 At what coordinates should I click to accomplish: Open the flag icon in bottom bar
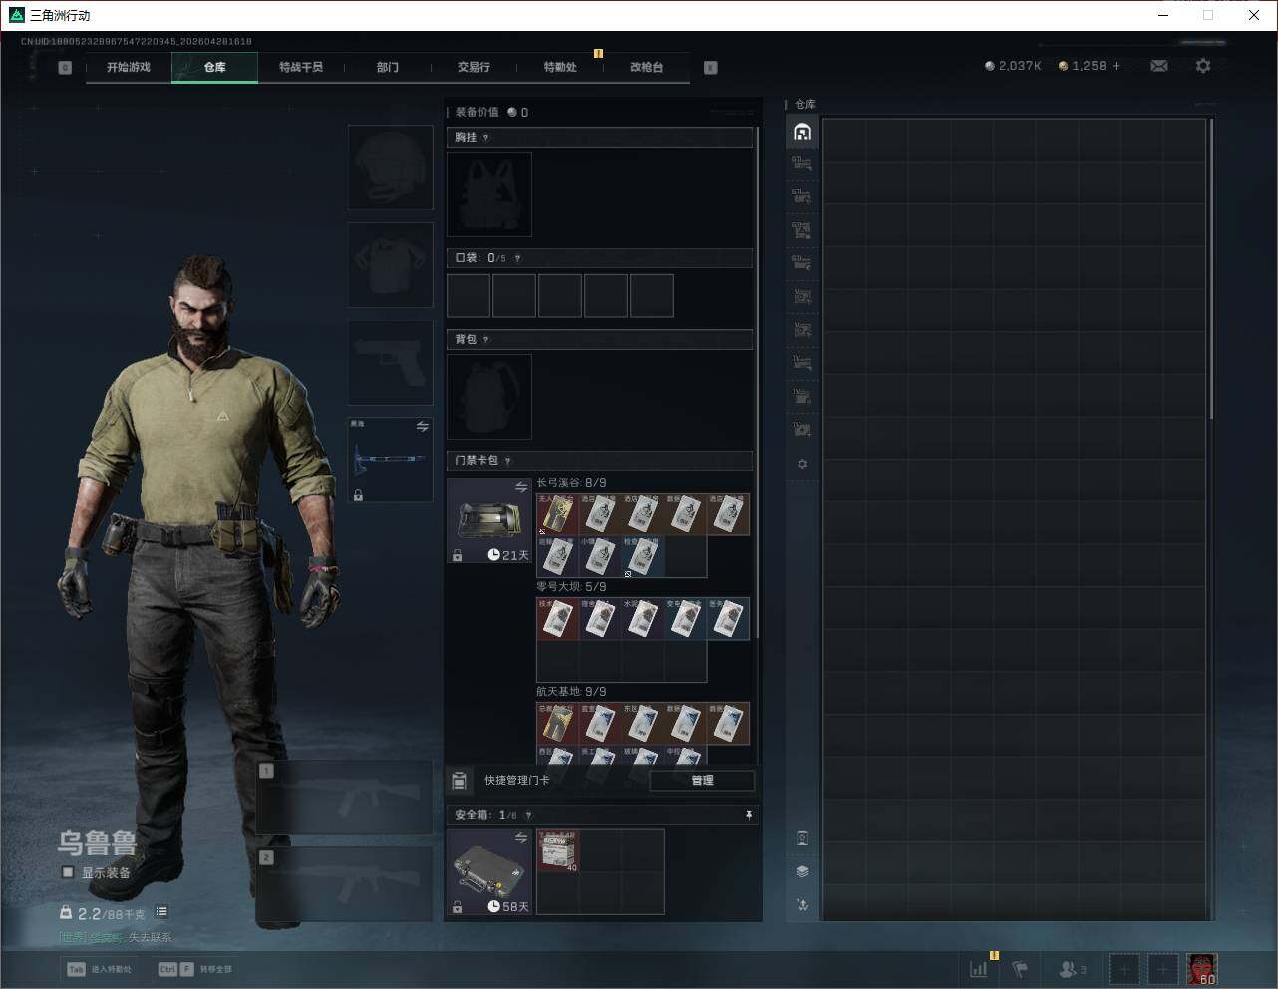tap(1020, 969)
